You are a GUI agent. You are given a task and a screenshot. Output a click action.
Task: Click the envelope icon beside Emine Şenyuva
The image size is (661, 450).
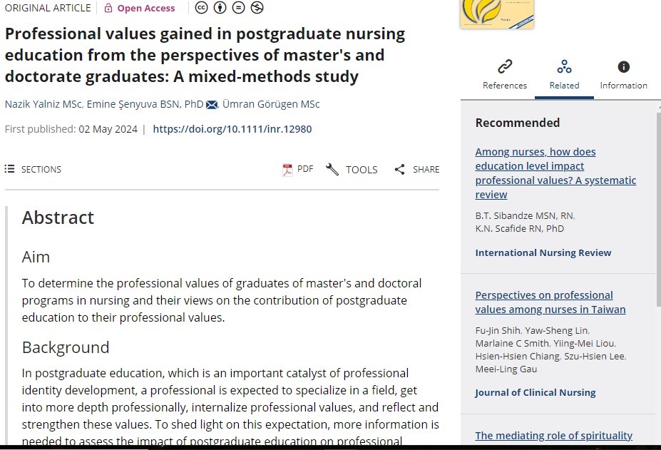click(212, 104)
